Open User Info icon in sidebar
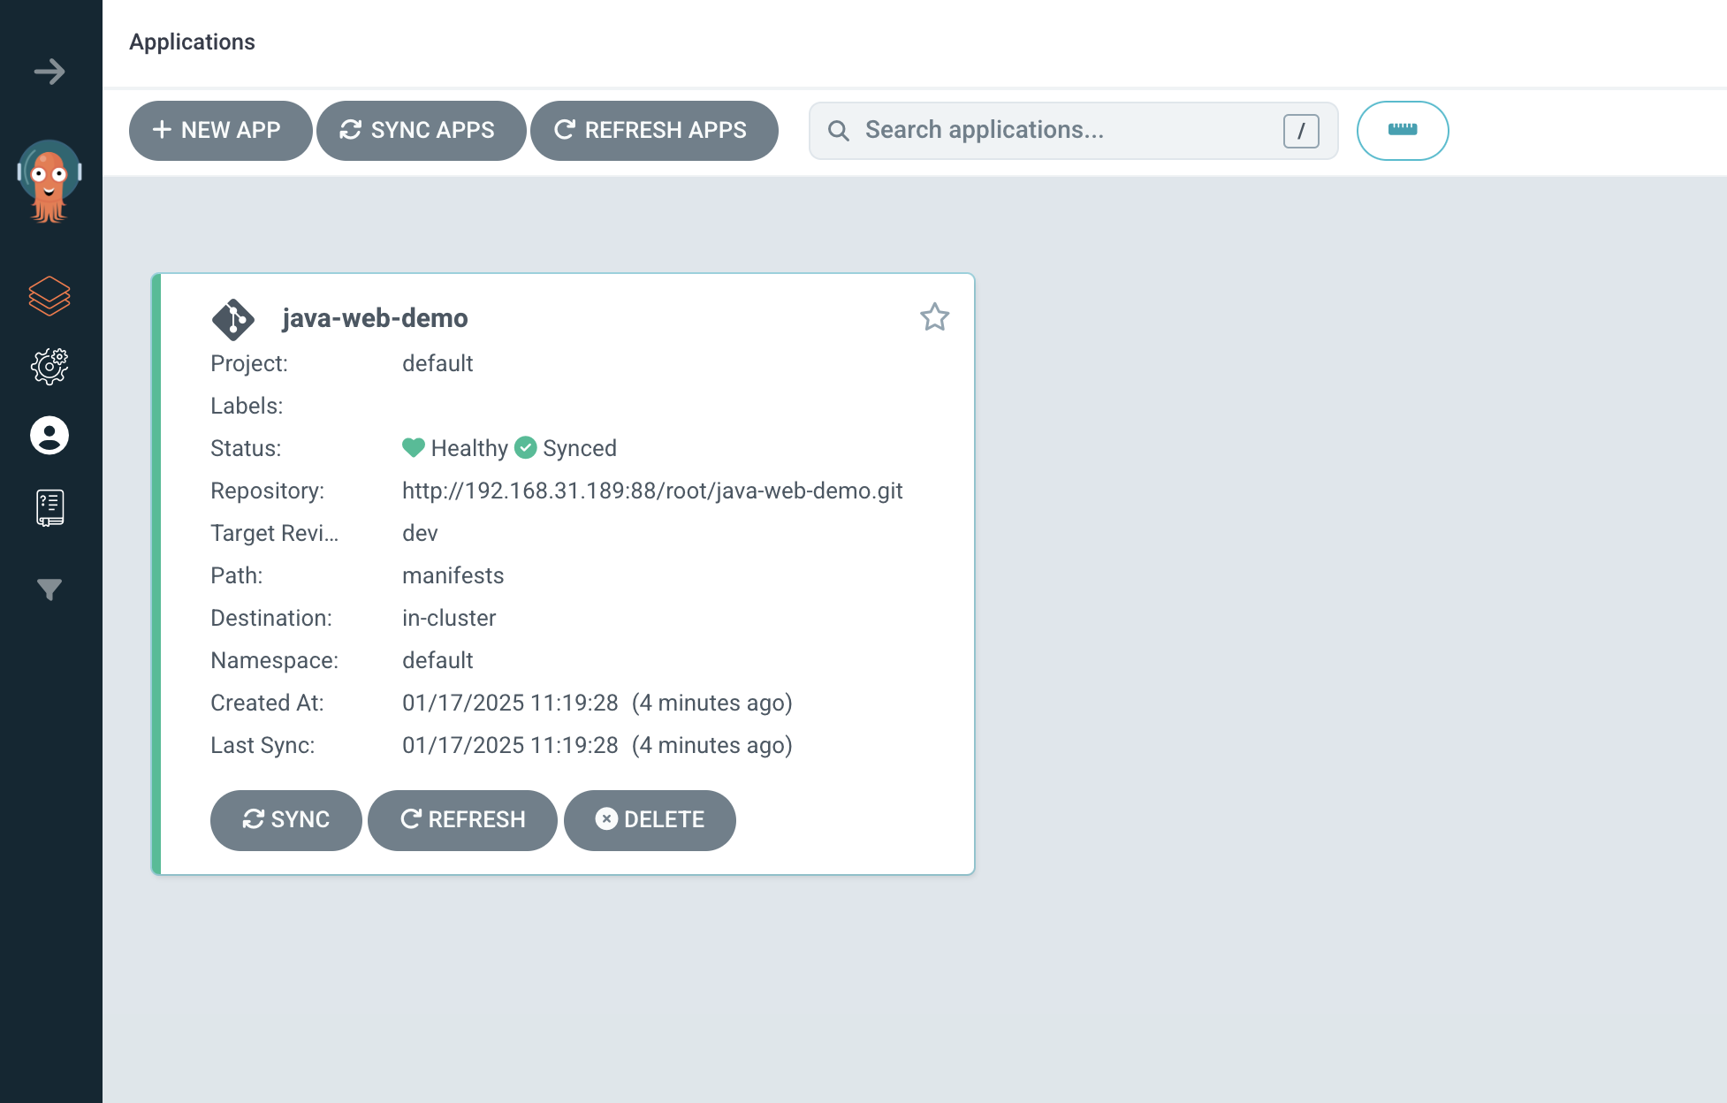This screenshot has width=1727, height=1103. point(49,436)
